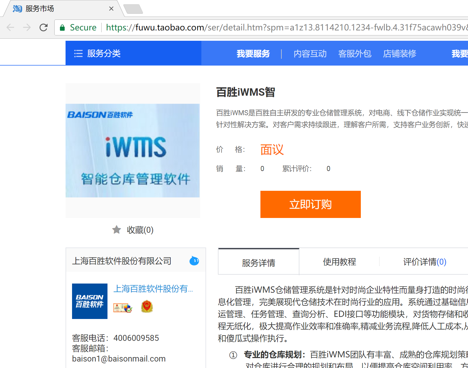Click the address bar URL
This screenshot has height=368, width=468.
pyautogui.click(x=286, y=27)
